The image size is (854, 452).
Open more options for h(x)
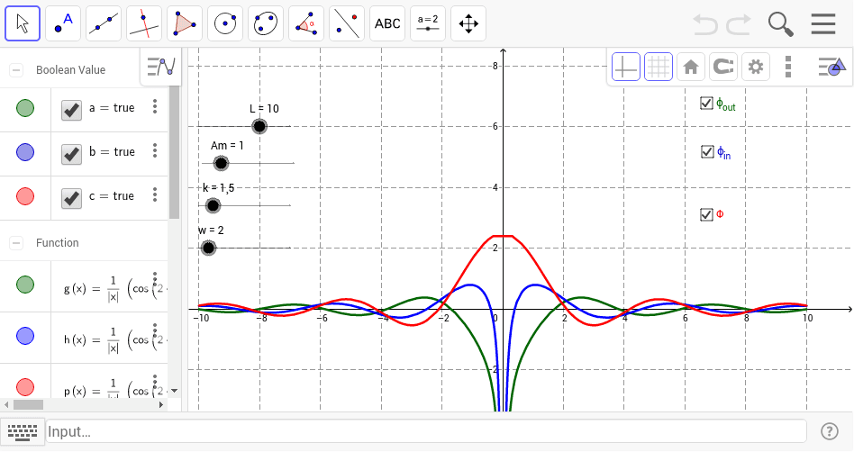[155, 330]
